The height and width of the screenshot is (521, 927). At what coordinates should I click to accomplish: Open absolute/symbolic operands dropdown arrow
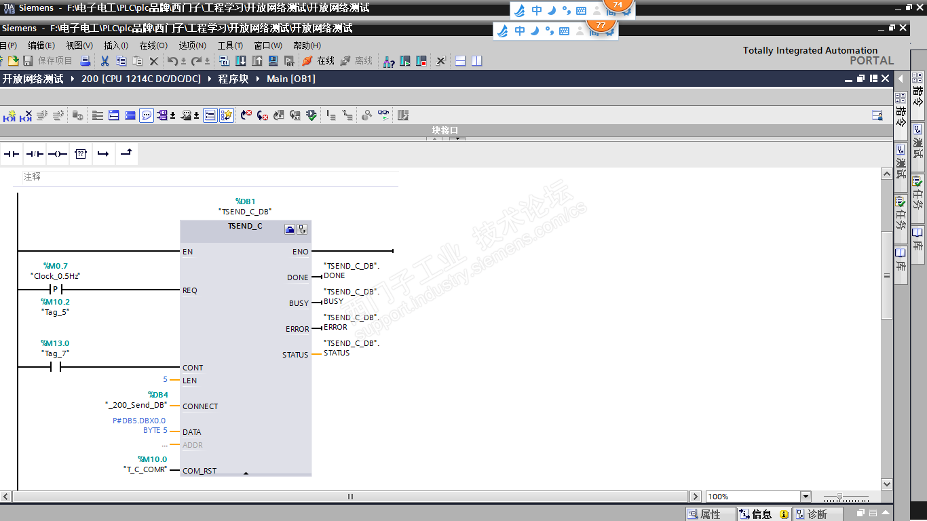[172, 116]
